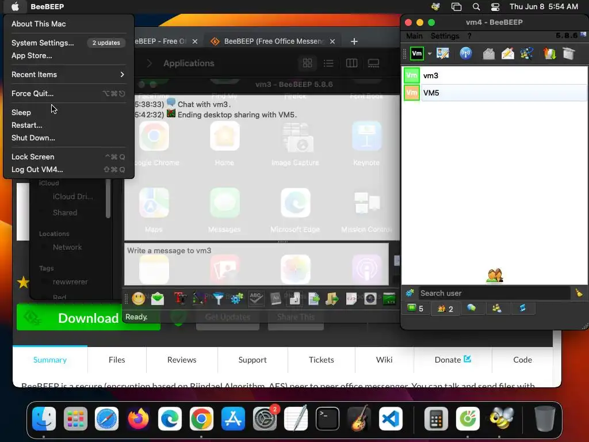The width and height of the screenshot is (589, 442).
Task: Click the send folder icon with green arrow
Action: 332,299
